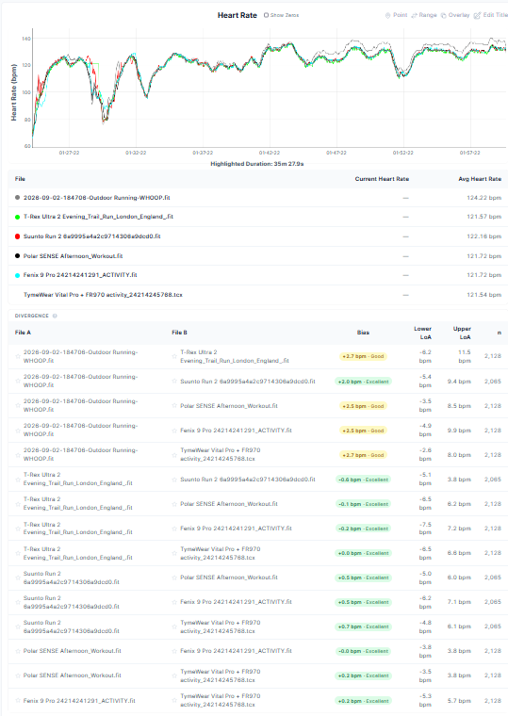Viewport: 508px width, 716px height.
Task: Click the 01:42:22 time axis label
Action: pos(269,153)
